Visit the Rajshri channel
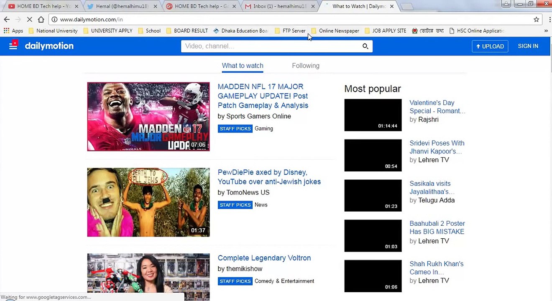The height and width of the screenshot is (301, 552). tap(428, 120)
